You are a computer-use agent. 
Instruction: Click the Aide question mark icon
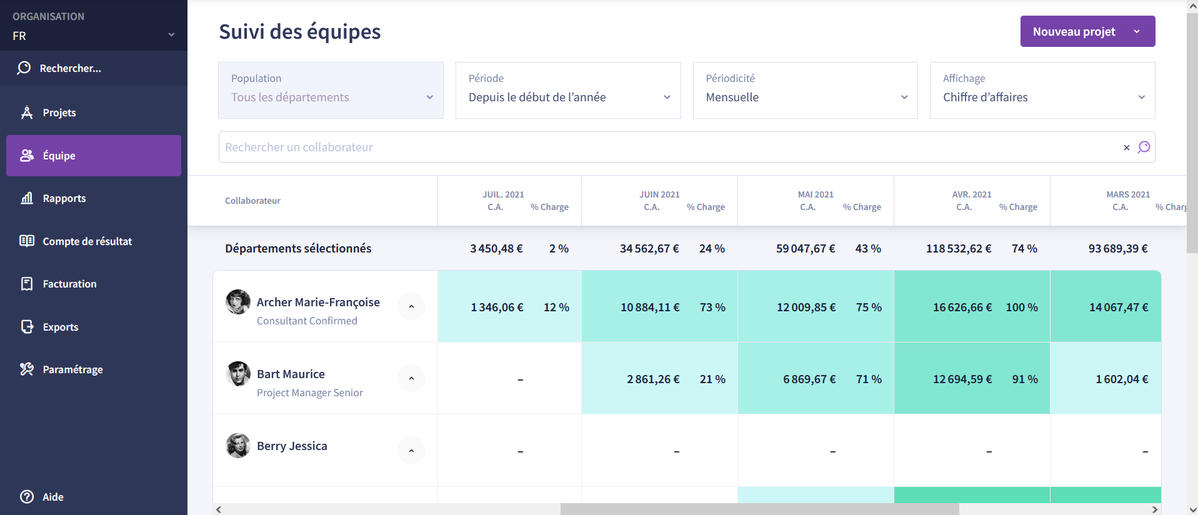coord(27,497)
